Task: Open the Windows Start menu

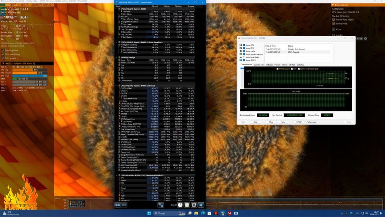Action: [x=149, y=213]
